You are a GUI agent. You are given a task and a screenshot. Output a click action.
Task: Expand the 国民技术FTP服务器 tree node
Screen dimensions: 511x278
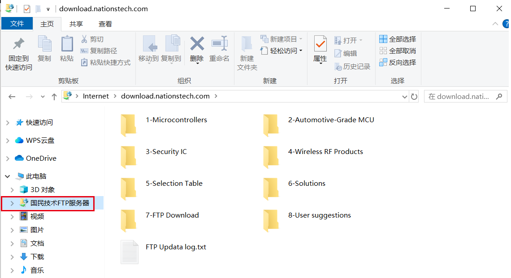[x=13, y=203]
